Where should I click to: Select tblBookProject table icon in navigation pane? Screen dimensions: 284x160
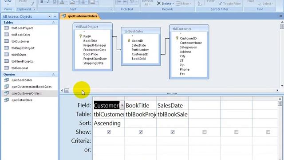(6, 28)
